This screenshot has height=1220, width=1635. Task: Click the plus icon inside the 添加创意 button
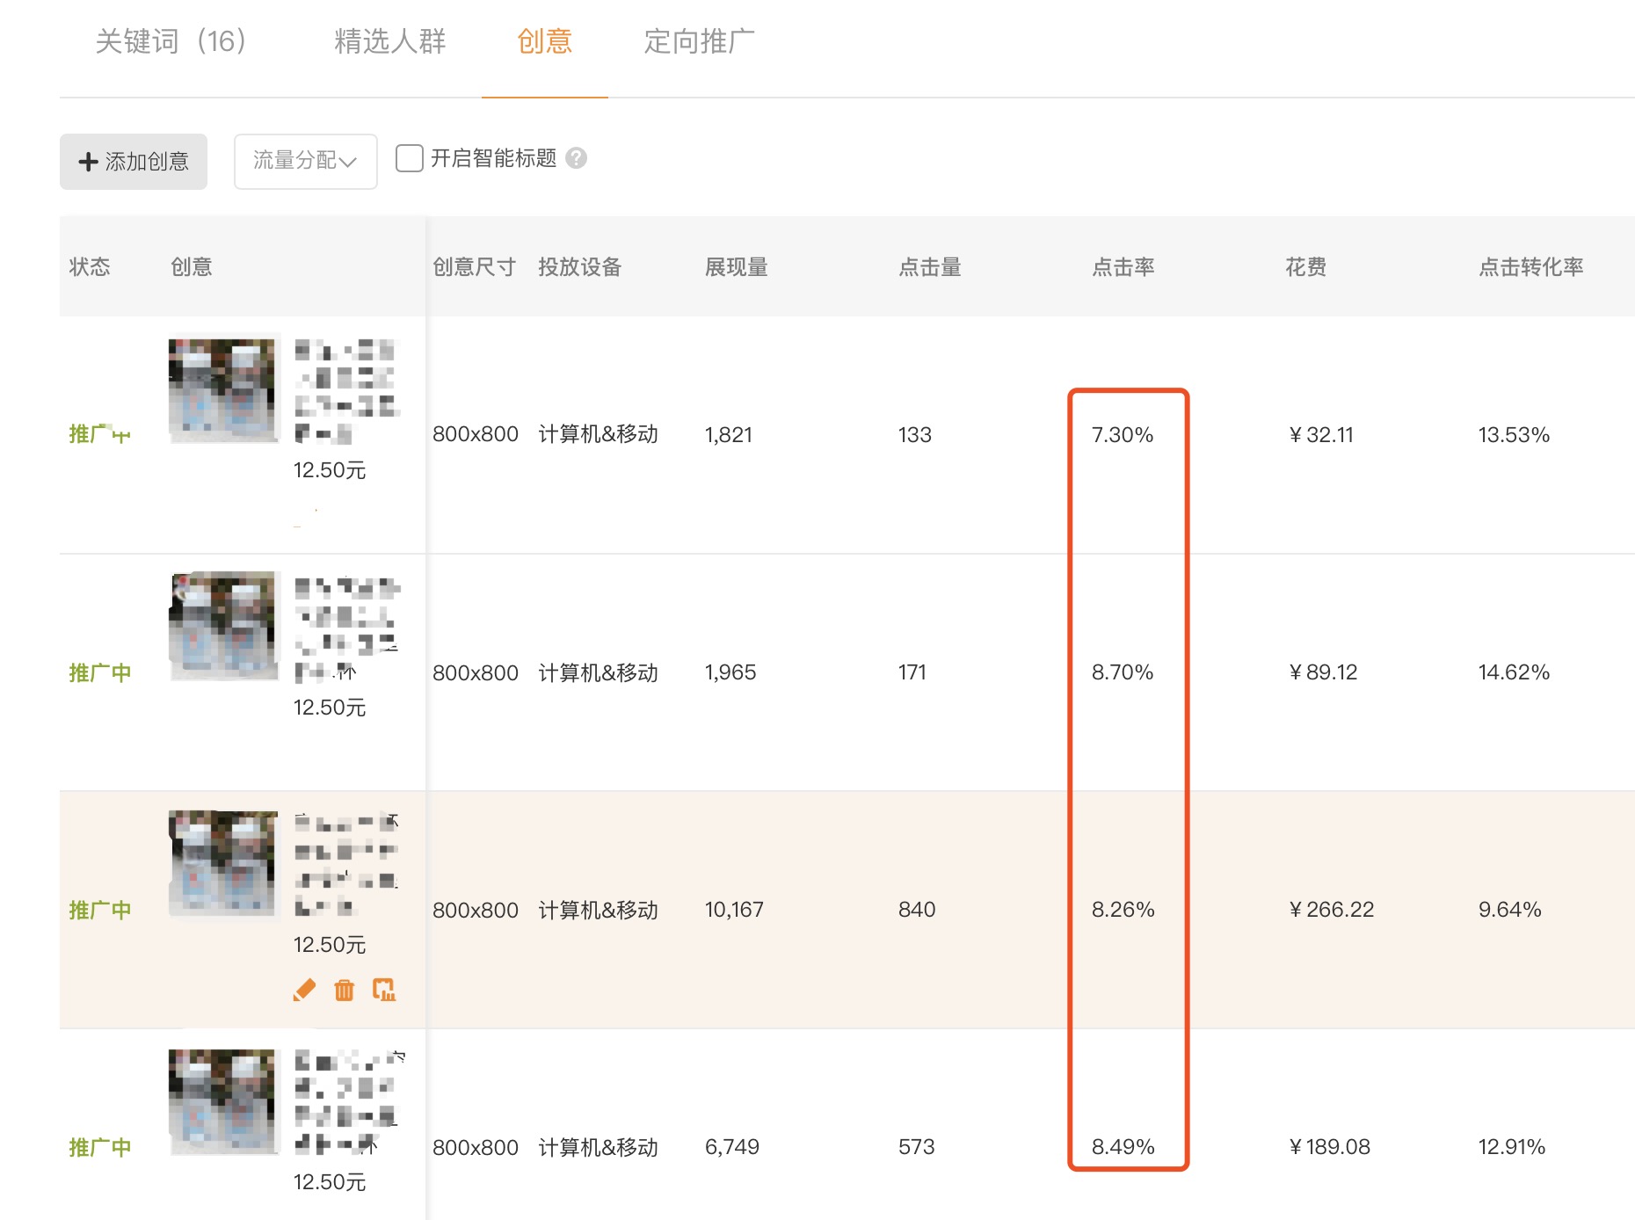click(87, 161)
